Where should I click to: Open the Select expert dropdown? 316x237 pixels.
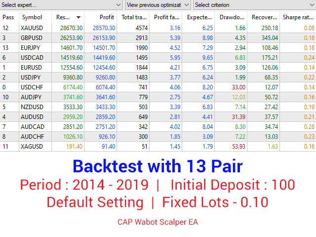[61, 5]
